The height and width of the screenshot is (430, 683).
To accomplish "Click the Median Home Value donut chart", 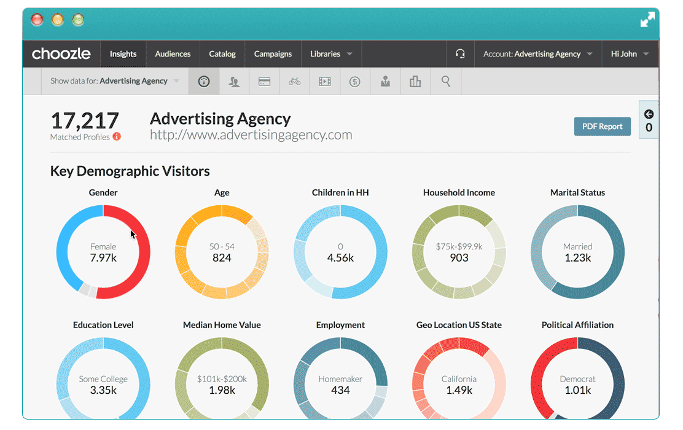I will (222, 378).
